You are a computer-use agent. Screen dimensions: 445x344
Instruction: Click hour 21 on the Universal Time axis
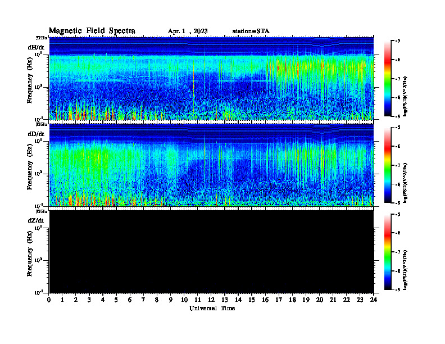pyautogui.click(x=333, y=300)
